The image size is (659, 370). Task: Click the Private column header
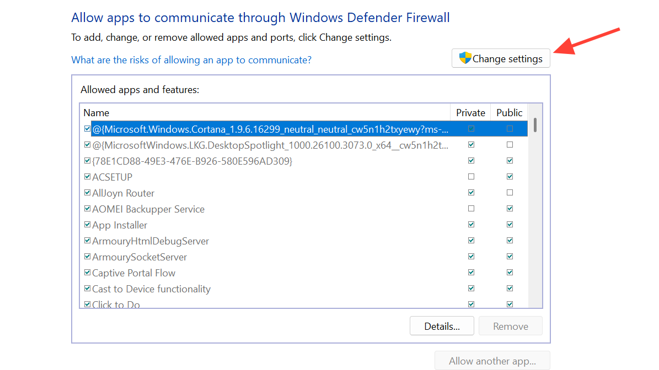coord(470,112)
